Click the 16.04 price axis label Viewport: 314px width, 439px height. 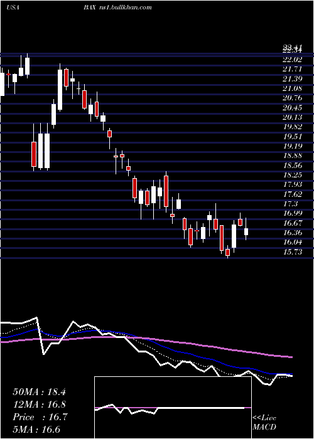(x=292, y=243)
